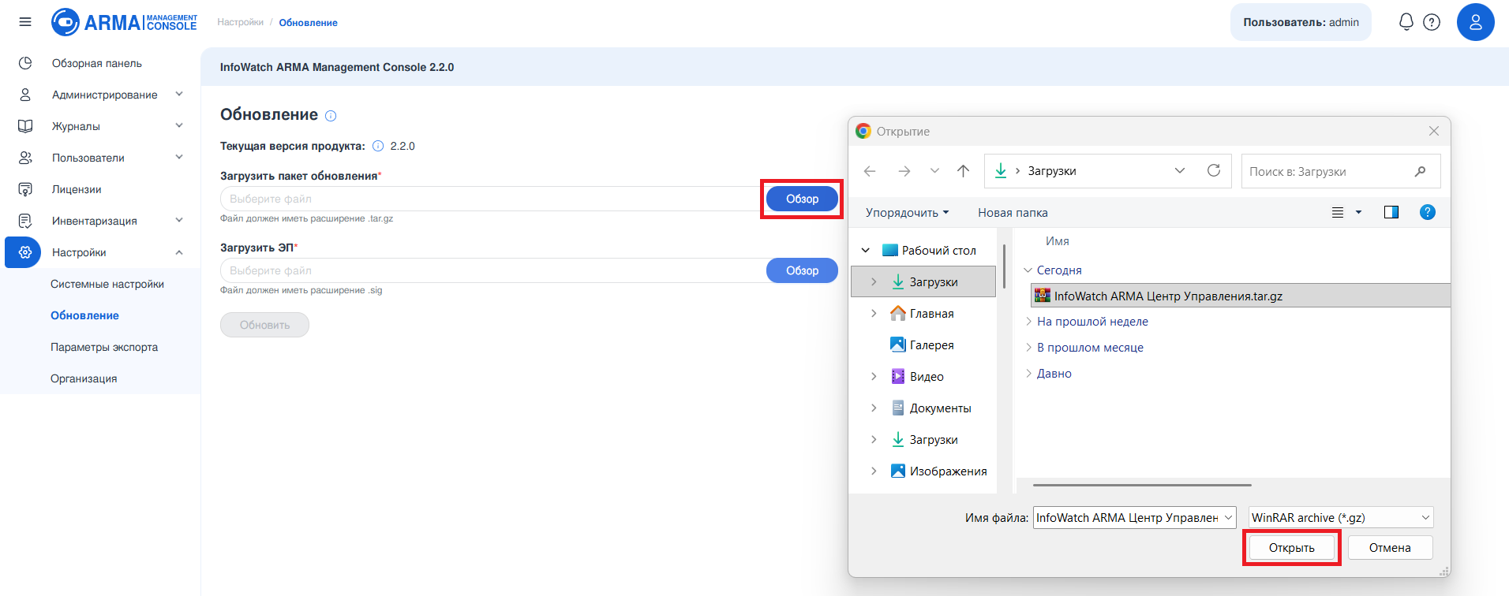Open file dialog help
The height and width of the screenshot is (596, 1509).
tap(1428, 212)
